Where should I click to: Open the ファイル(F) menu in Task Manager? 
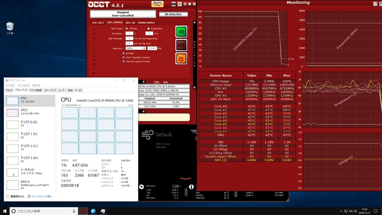tap(10, 85)
